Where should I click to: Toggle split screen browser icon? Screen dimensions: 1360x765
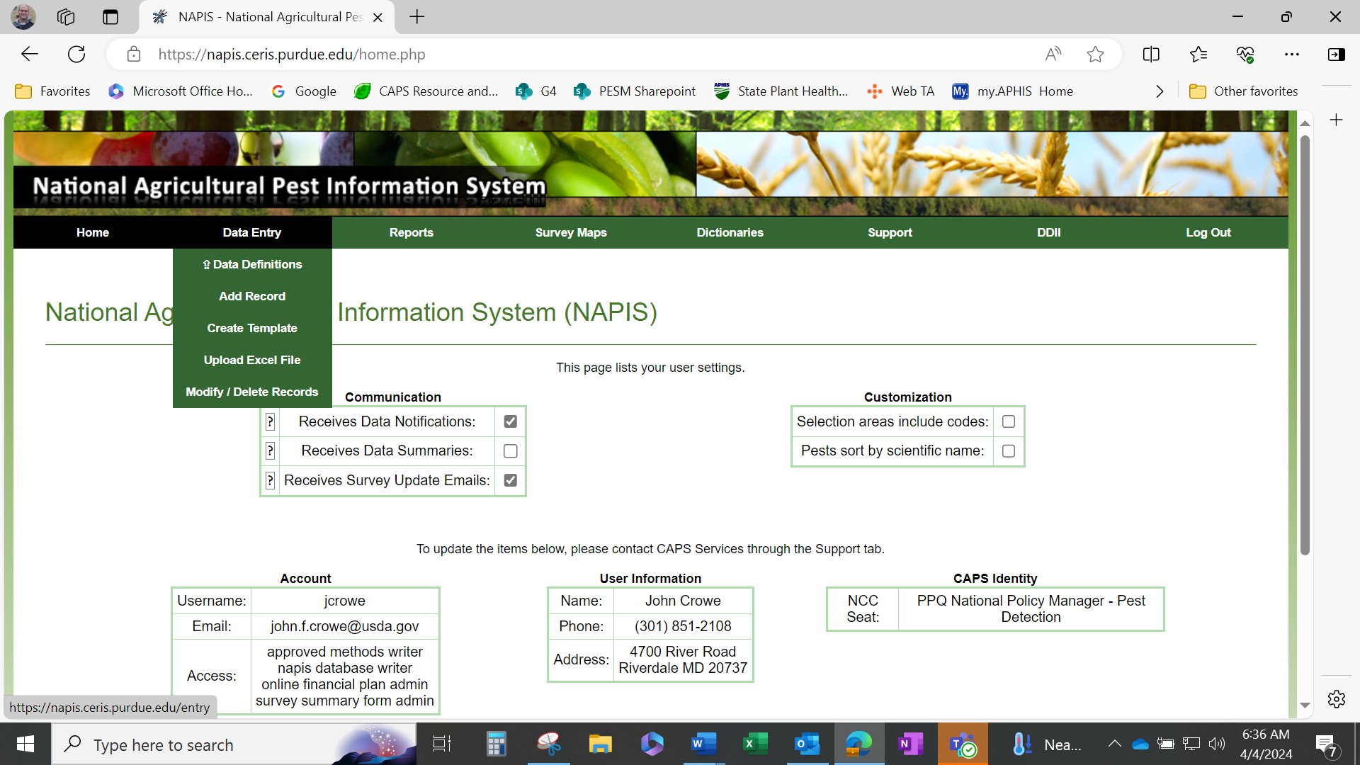point(1151,55)
